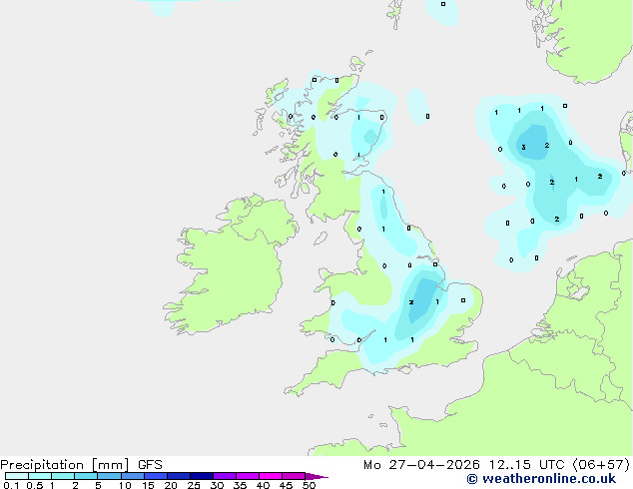Click the 0.5–1 mm legend swatch

pyautogui.click(x=40, y=476)
